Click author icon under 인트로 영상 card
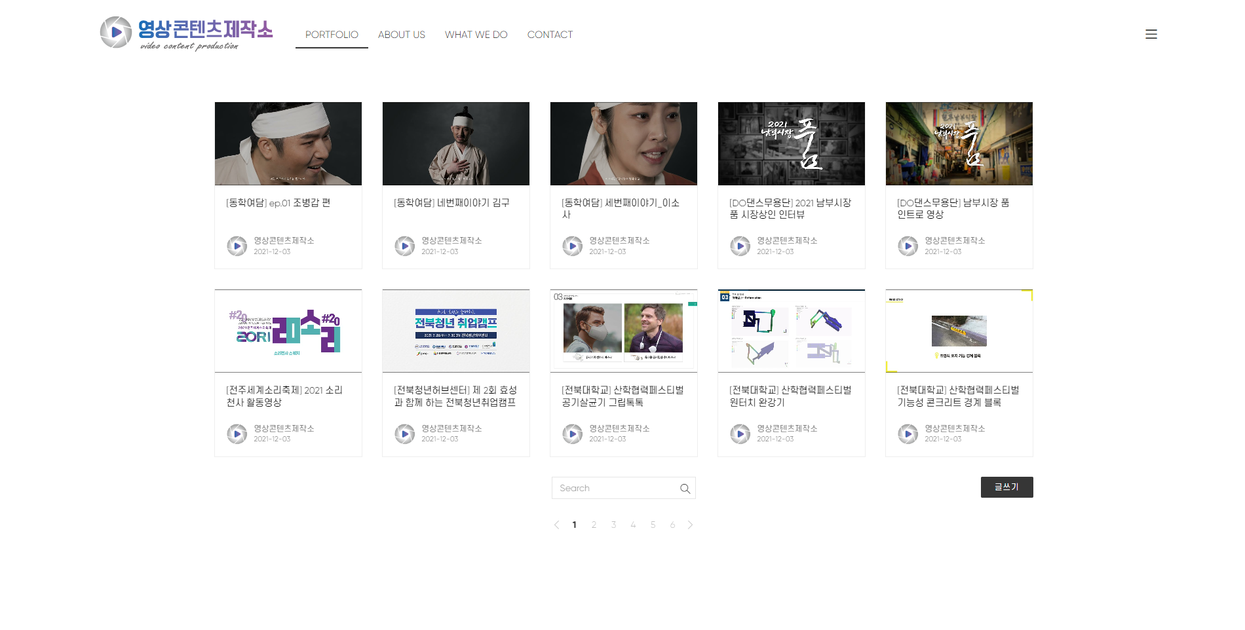 pyautogui.click(x=908, y=246)
